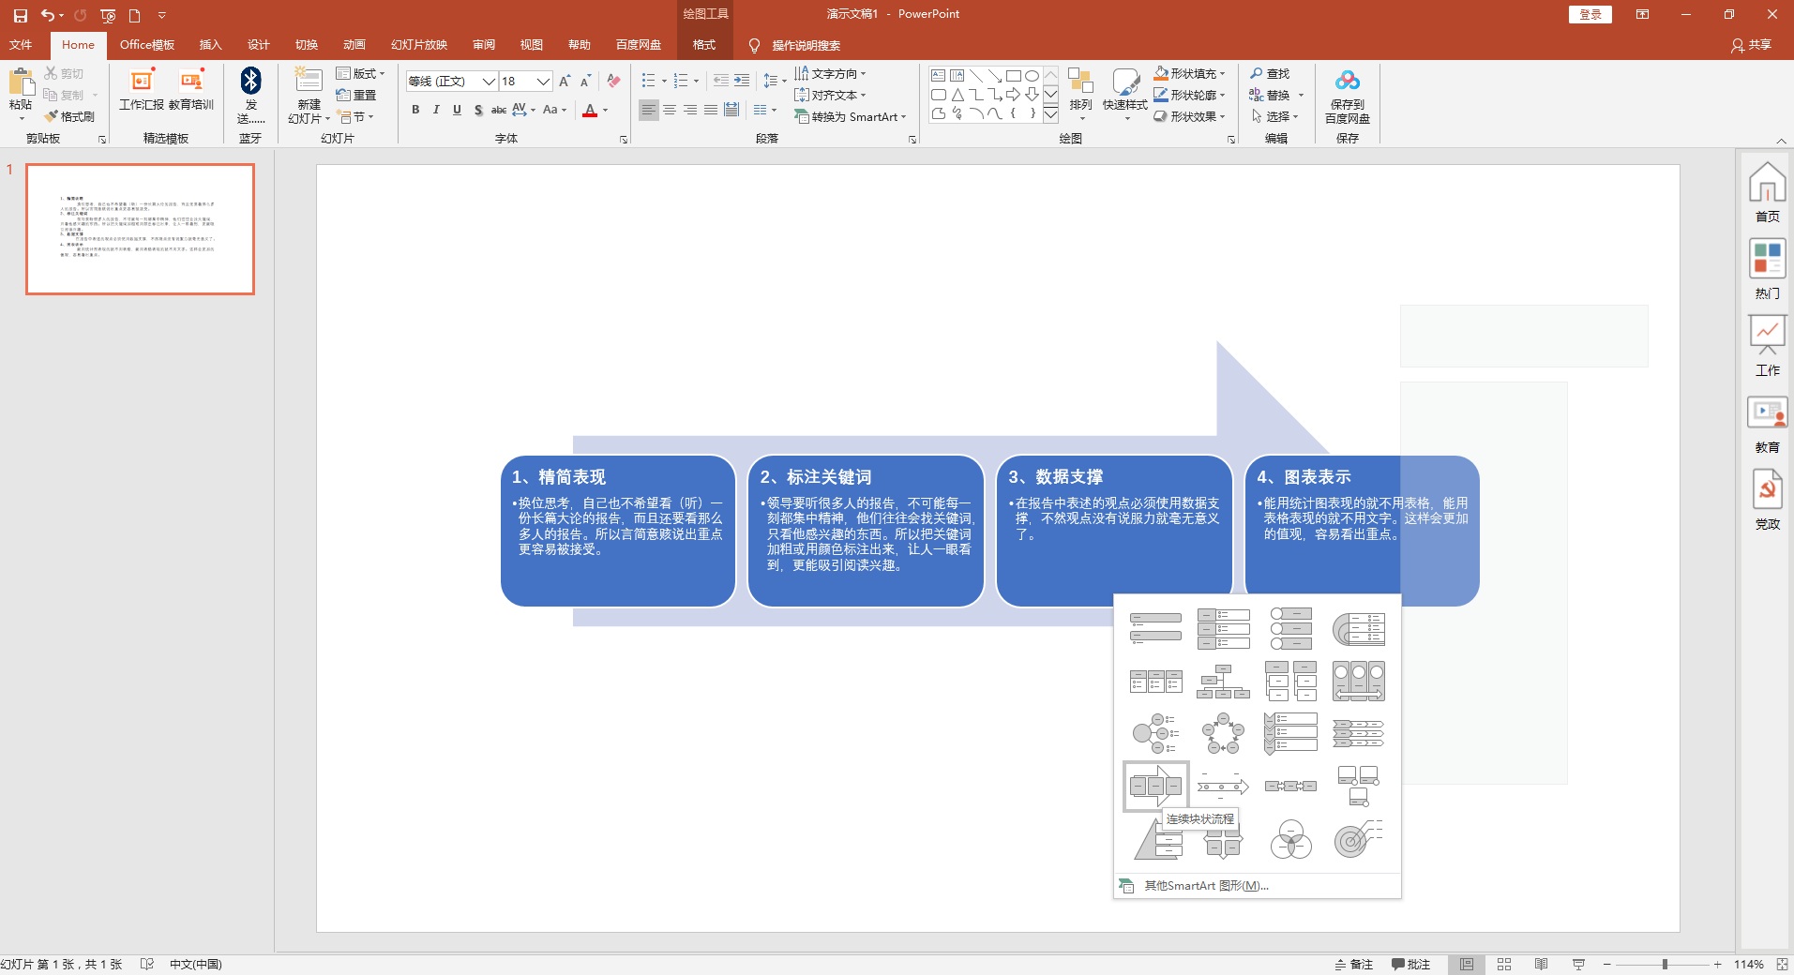This screenshot has width=1794, height=975.
Task: Open 工作 templates in the right sidebar
Action: click(1767, 345)
